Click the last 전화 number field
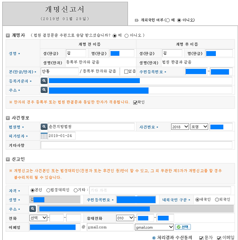Image resolution: width=238 pixels, height=240 pixels. [x=73, y=218]
